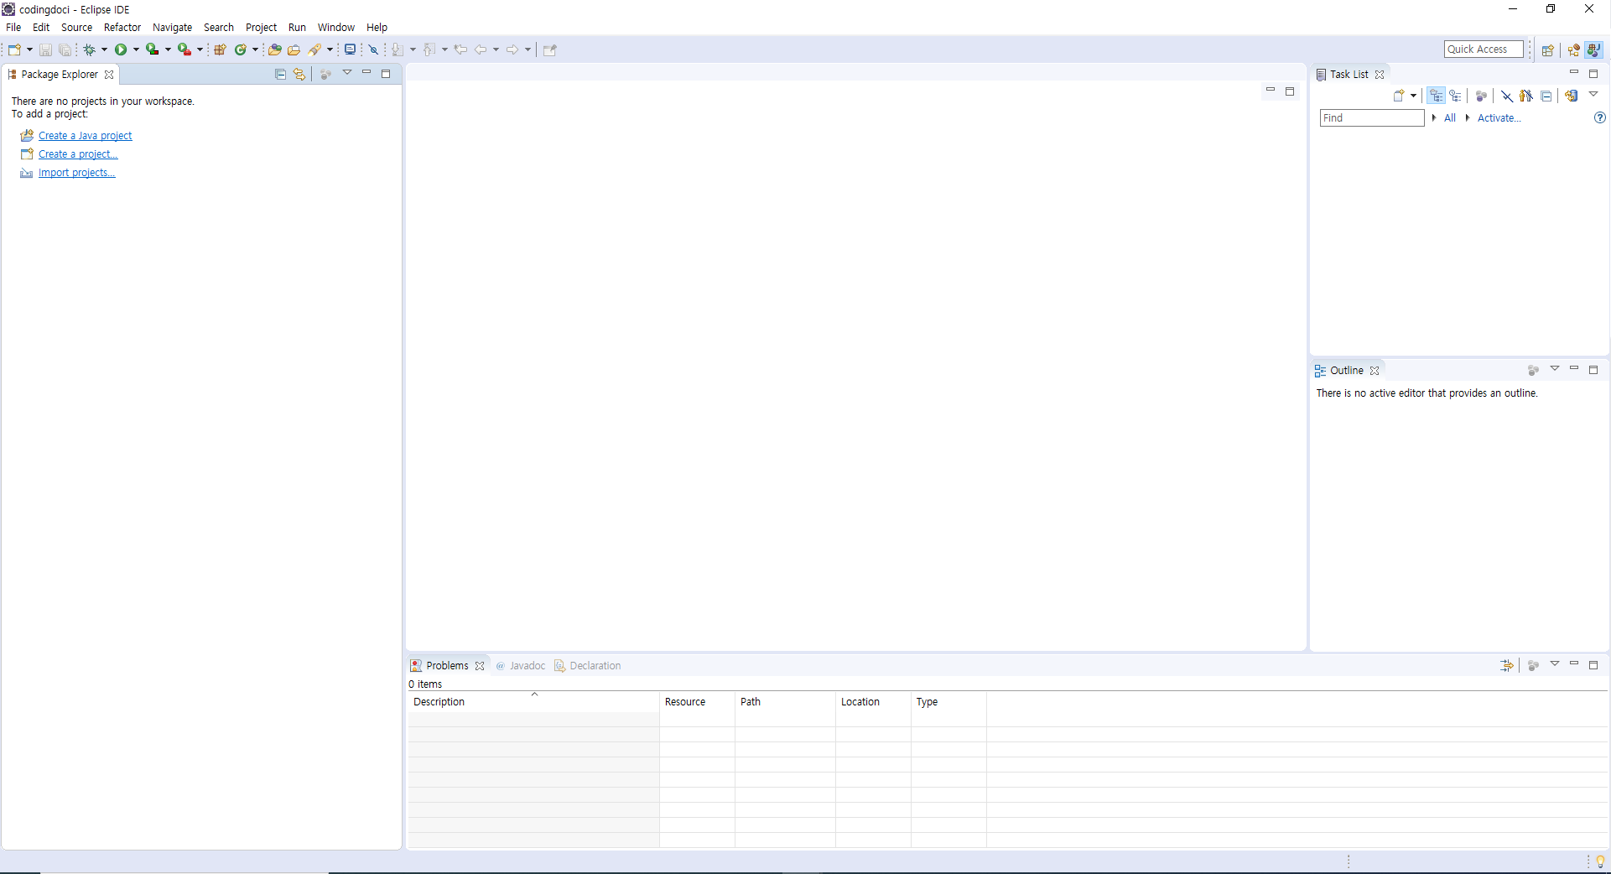1611x874 pixels.
Task: Select the Java perspective icon
Action: coord(1593,49)
